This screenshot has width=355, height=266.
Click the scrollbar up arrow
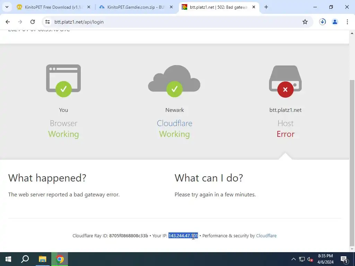tap(352, 34)
